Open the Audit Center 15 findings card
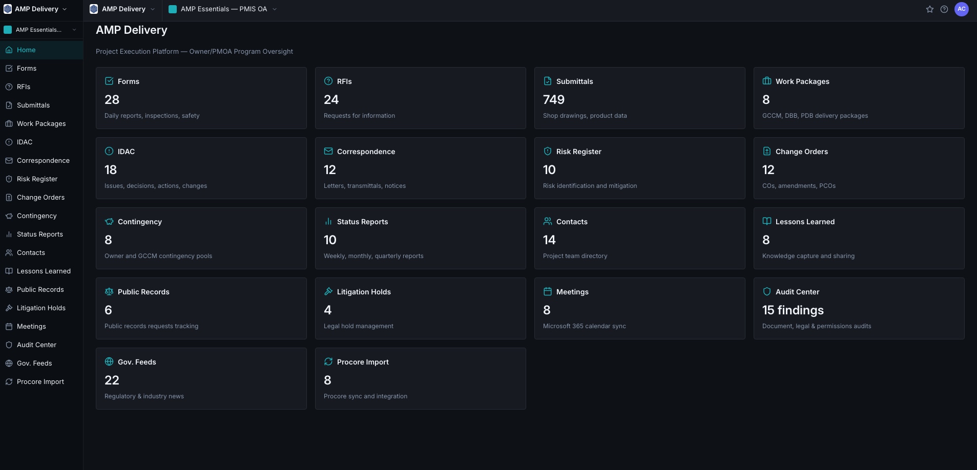This screenshot has width=977, height=470. (x=859, y=308)
